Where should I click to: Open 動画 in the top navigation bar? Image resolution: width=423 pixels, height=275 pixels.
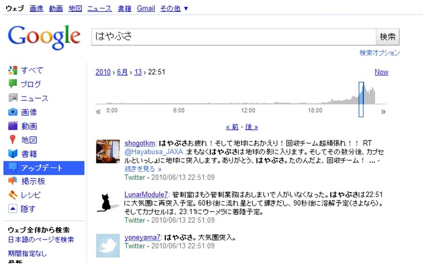click(56, 8)
